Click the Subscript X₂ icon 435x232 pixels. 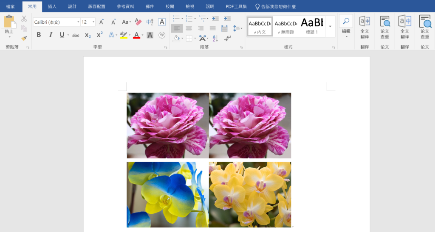[88, 35]
